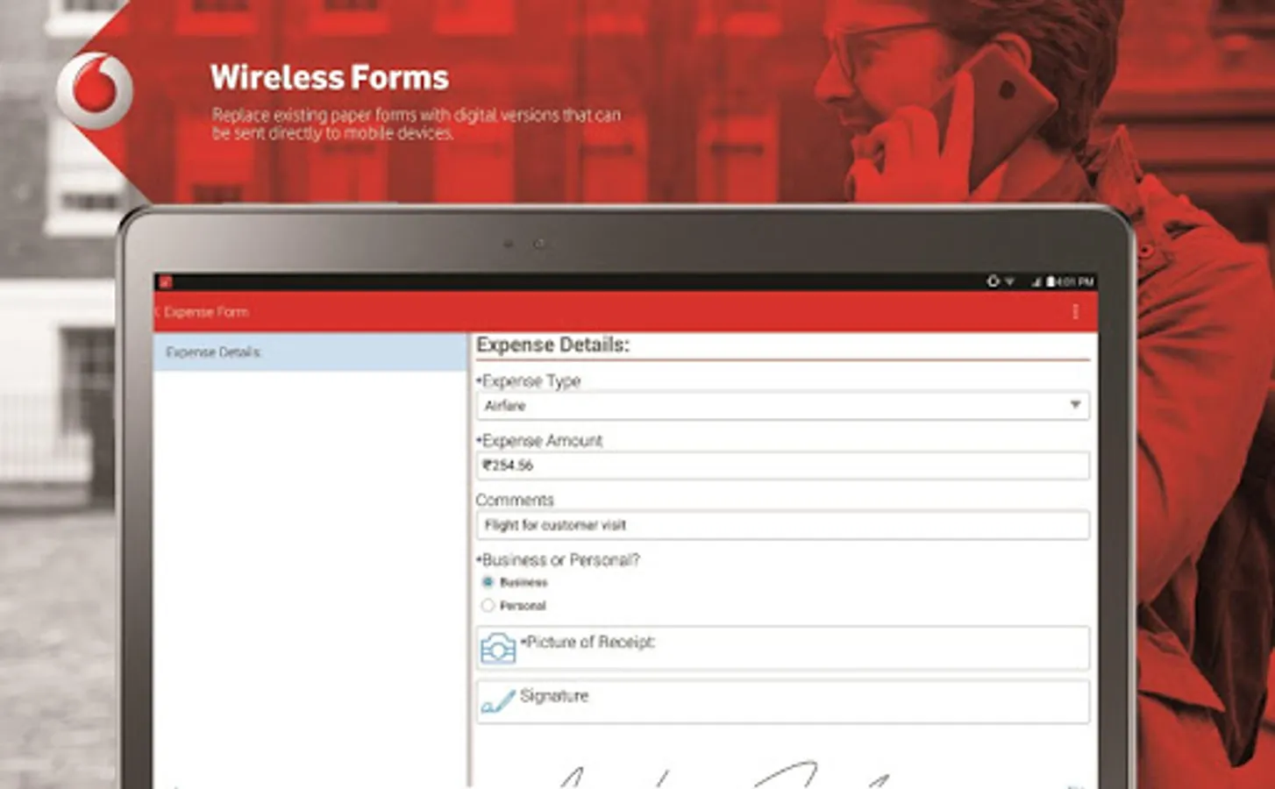
Task: Tap the status bar time 4:01 PM
Action: pyautogui.click(x=1075, y=282)
